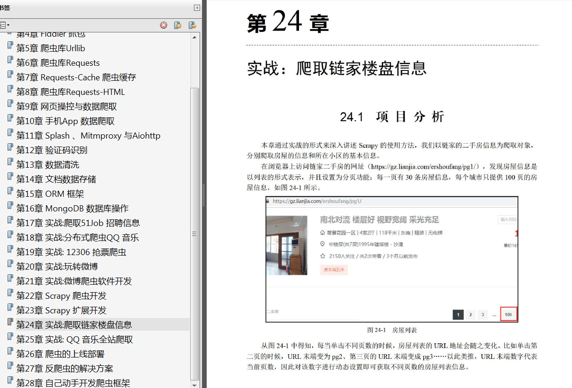Click the 24.1 项目分析 section heading

[392, 117]
